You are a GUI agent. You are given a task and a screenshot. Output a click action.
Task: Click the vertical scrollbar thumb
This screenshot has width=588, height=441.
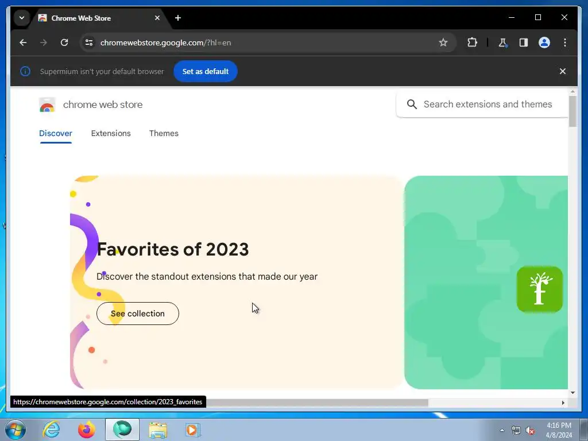[572, 111]
